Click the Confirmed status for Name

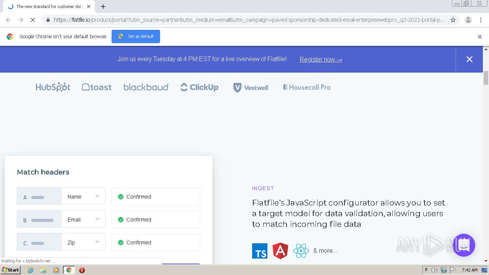[156, 197]
